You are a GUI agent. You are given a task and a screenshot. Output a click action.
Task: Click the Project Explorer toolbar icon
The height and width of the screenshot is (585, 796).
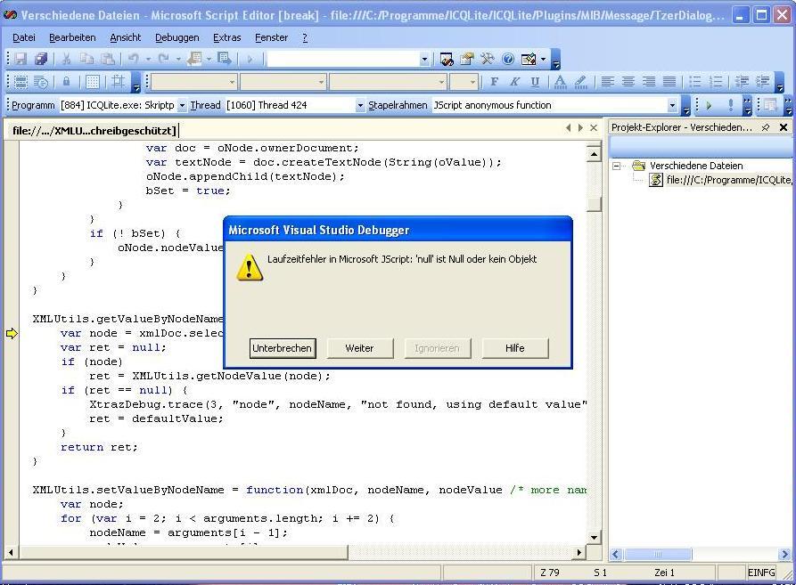point(447,60)
